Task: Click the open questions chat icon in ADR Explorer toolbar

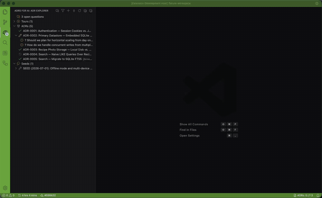Action: [57, 11]
